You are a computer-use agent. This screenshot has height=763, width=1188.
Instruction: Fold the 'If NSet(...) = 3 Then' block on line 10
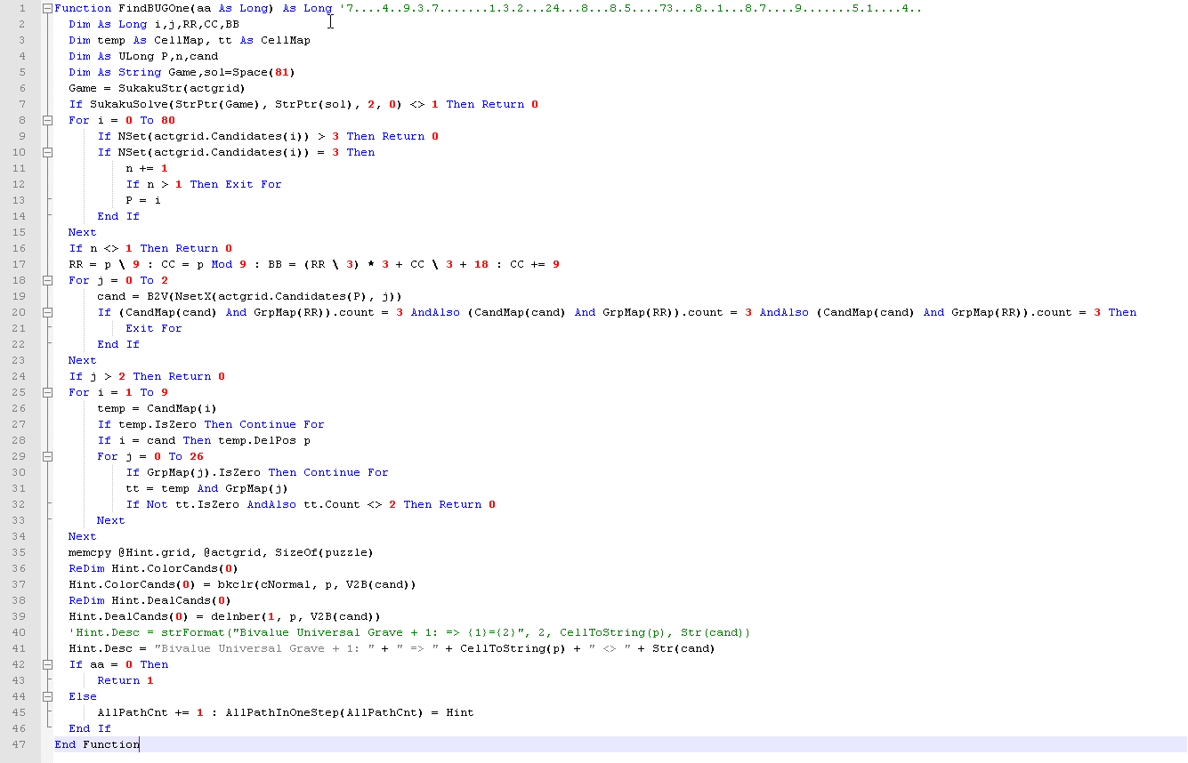46,152
